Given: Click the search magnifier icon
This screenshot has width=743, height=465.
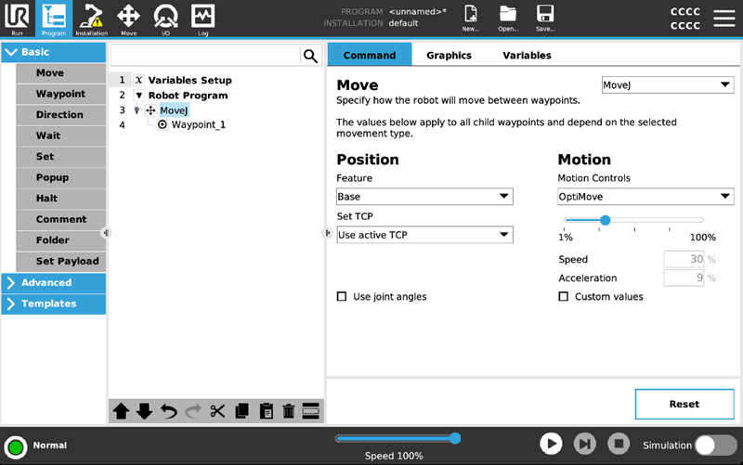Looking at the screenshot, I should pyautogui.click(x=310, y=57).
